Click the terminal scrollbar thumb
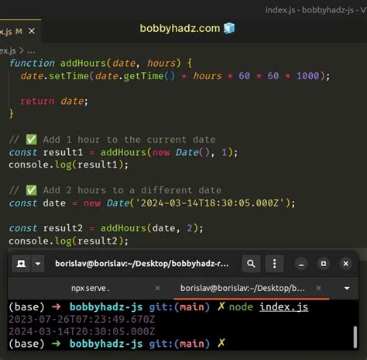Viewport: 367px width, 360px height. pos(355,337)
